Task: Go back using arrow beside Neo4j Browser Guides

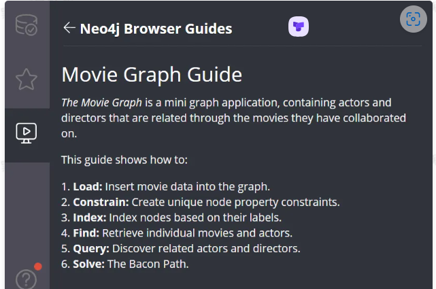Action: click(x=69, y=27)
